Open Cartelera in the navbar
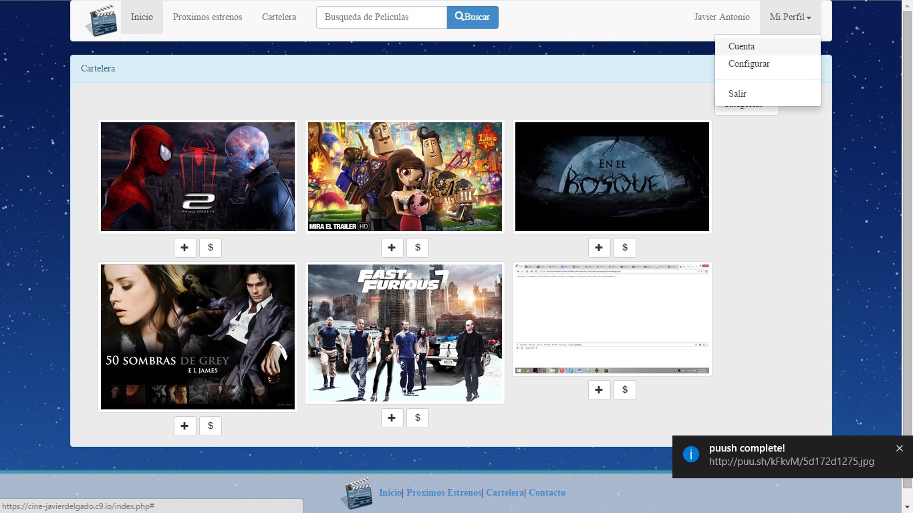The image size is (913, 513). (279, 17)
